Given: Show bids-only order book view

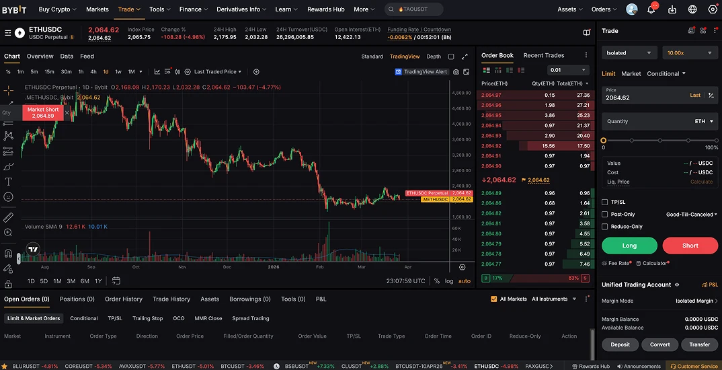Looking at the screenshot, I should point(510,70).
